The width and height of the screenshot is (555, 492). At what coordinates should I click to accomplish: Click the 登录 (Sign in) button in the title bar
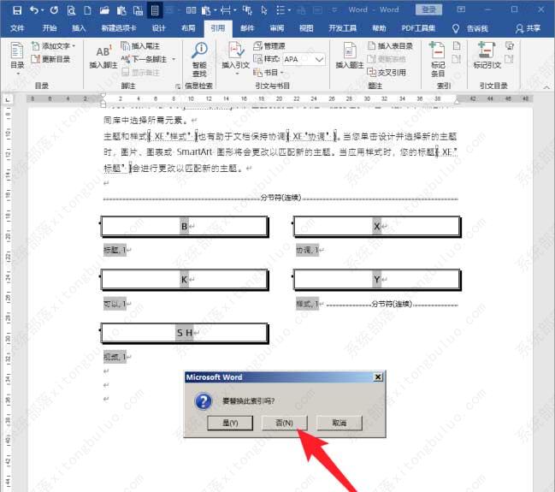click(428, 9)
